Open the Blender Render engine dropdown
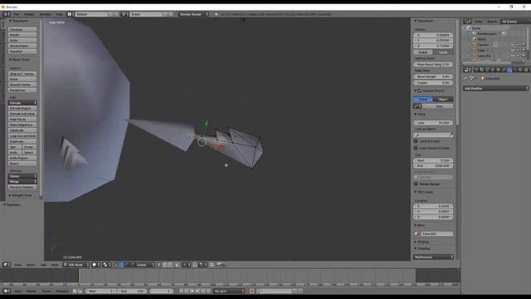 point(193,14)
